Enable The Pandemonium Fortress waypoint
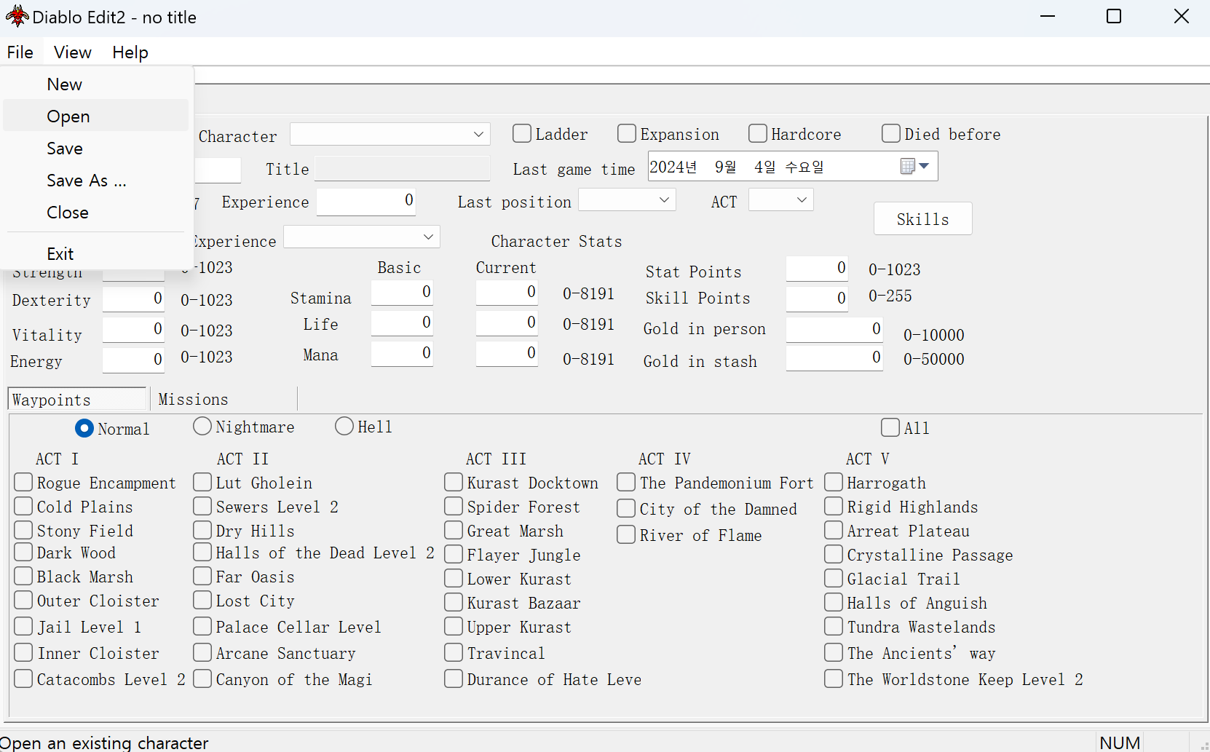1210x752 pixels. 626,482
